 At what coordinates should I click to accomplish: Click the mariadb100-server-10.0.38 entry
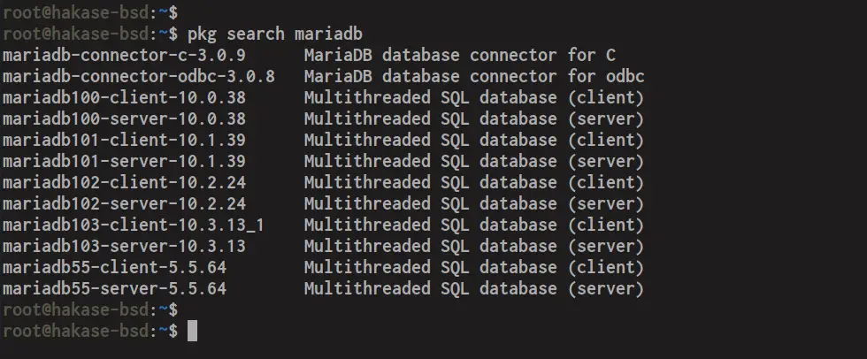pyautogui.click(x=124, y=118)
